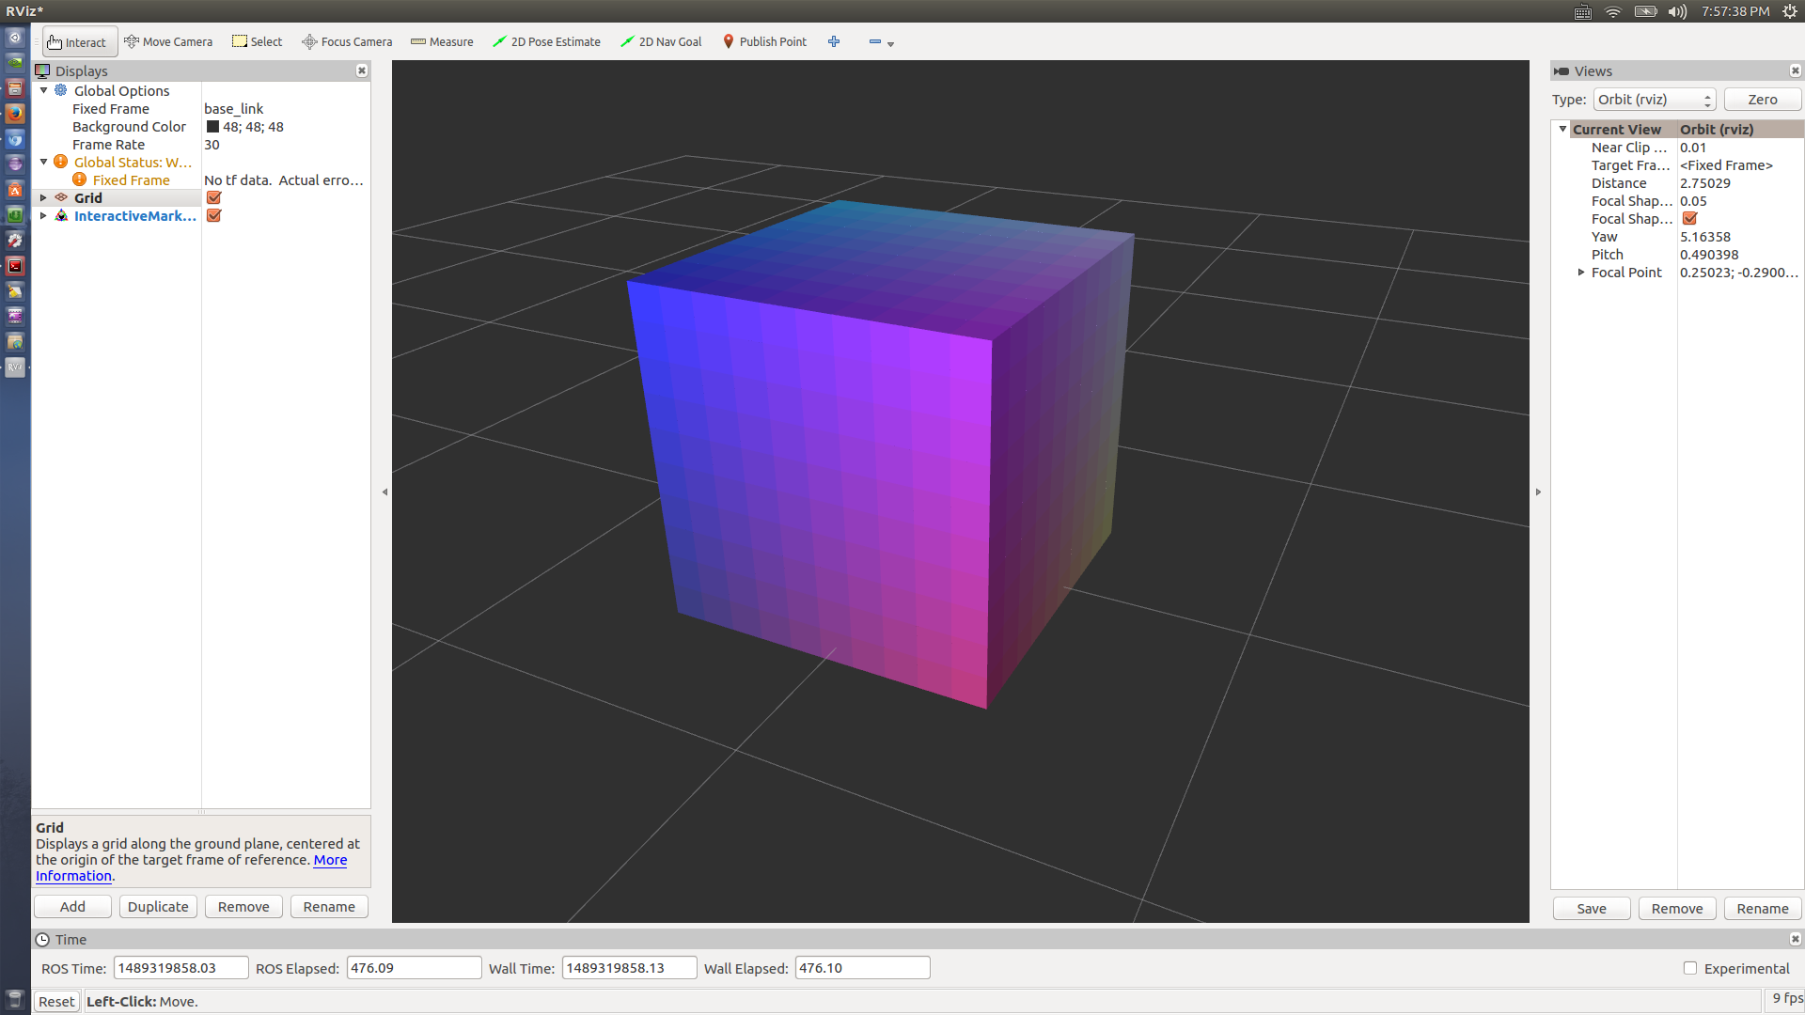Expand the Grid display tree item

click(x=43, y=198)
